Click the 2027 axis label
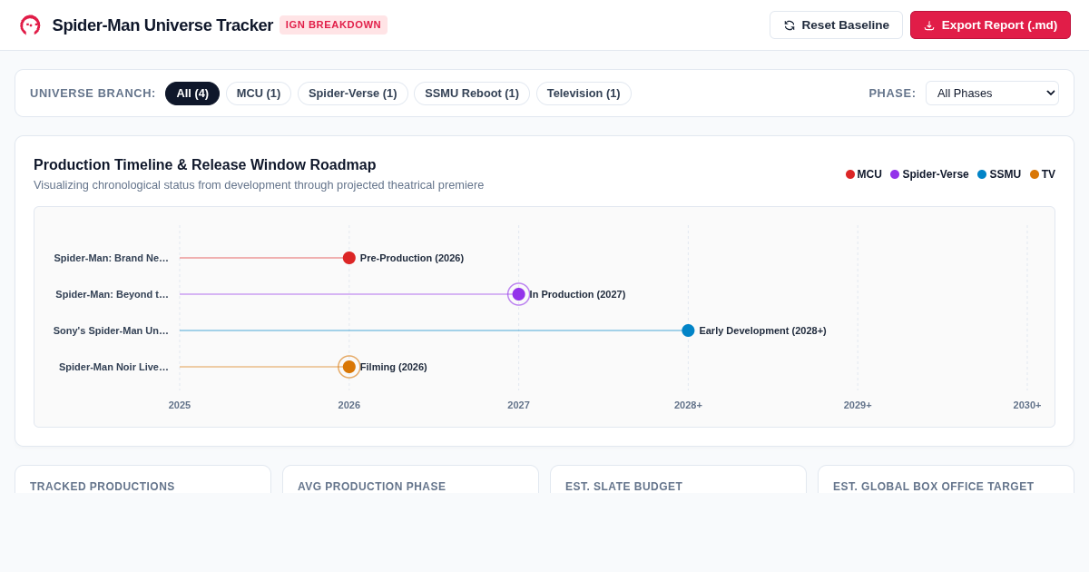The width and height of the screenshot is (1089, 572). coord(519,405)
